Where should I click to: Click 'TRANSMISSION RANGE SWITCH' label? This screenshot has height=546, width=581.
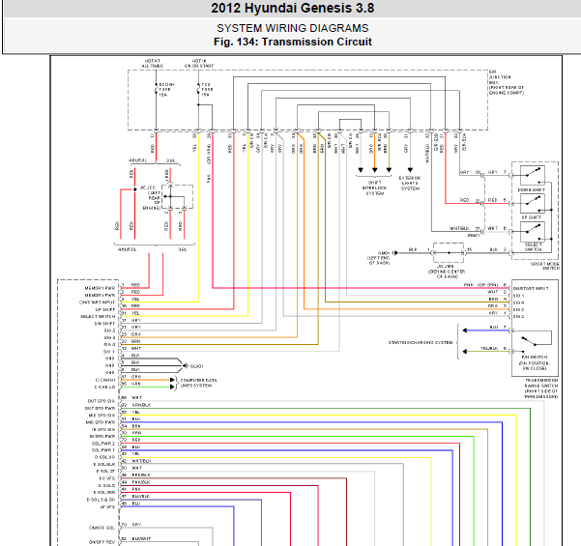pos(541,388)
